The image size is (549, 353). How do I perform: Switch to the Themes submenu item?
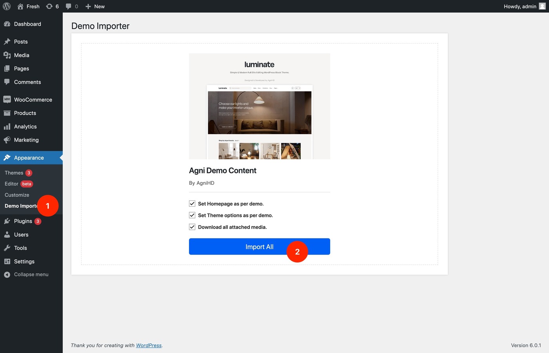pyautogui.click(x=14, y=173)
